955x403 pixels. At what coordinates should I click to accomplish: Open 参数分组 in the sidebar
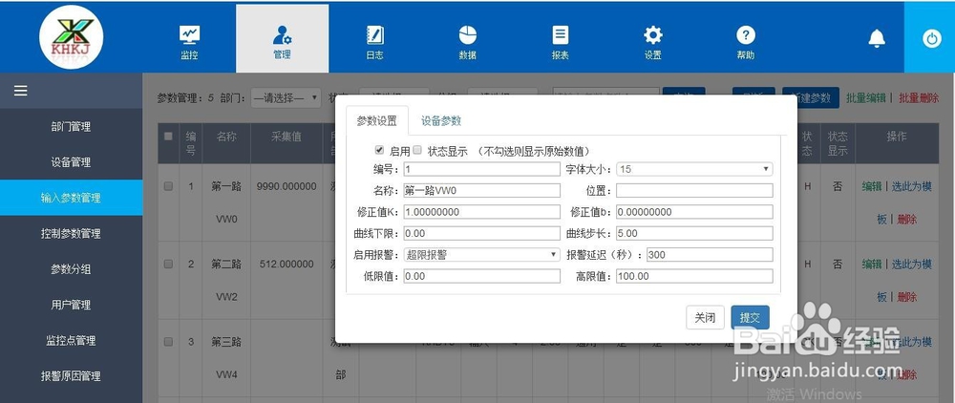72,269
